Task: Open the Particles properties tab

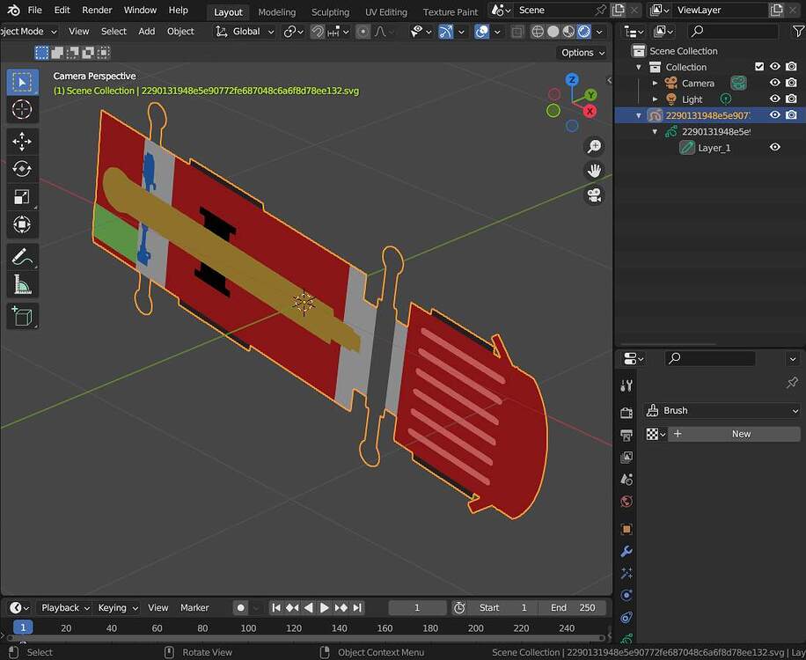Action: tap(626, 573)
